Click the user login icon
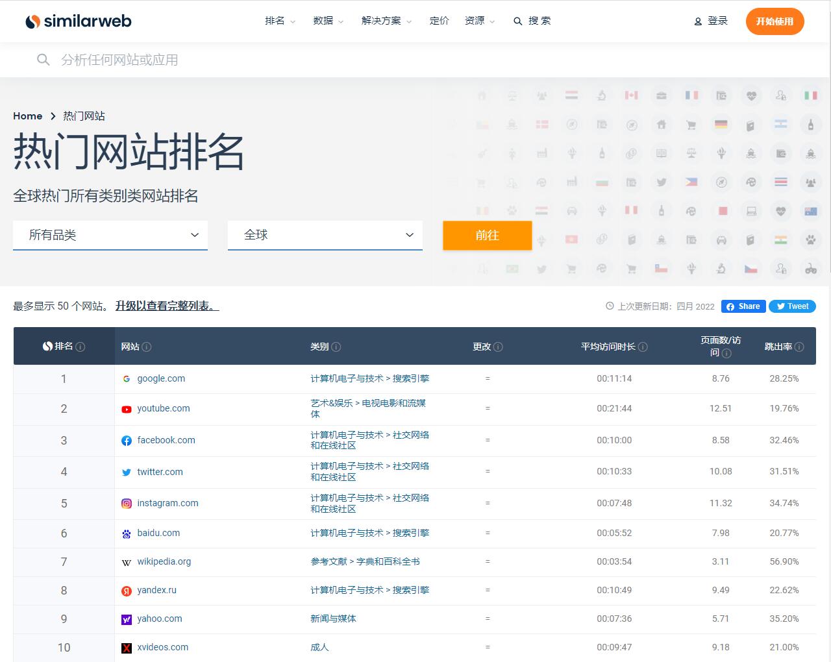The image size is (831, 662). click(698, 21)
